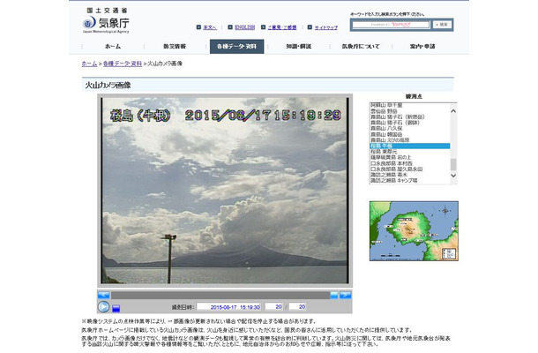538x353 pixels.
Task: Click the 検索 search button
Action: coord(442,25)
